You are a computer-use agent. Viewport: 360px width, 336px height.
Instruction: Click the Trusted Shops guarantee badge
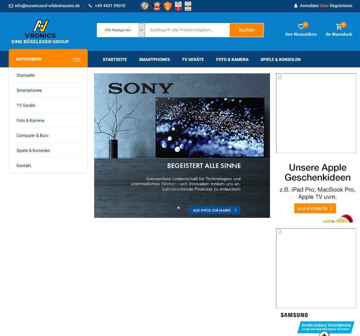click(145, 6)
